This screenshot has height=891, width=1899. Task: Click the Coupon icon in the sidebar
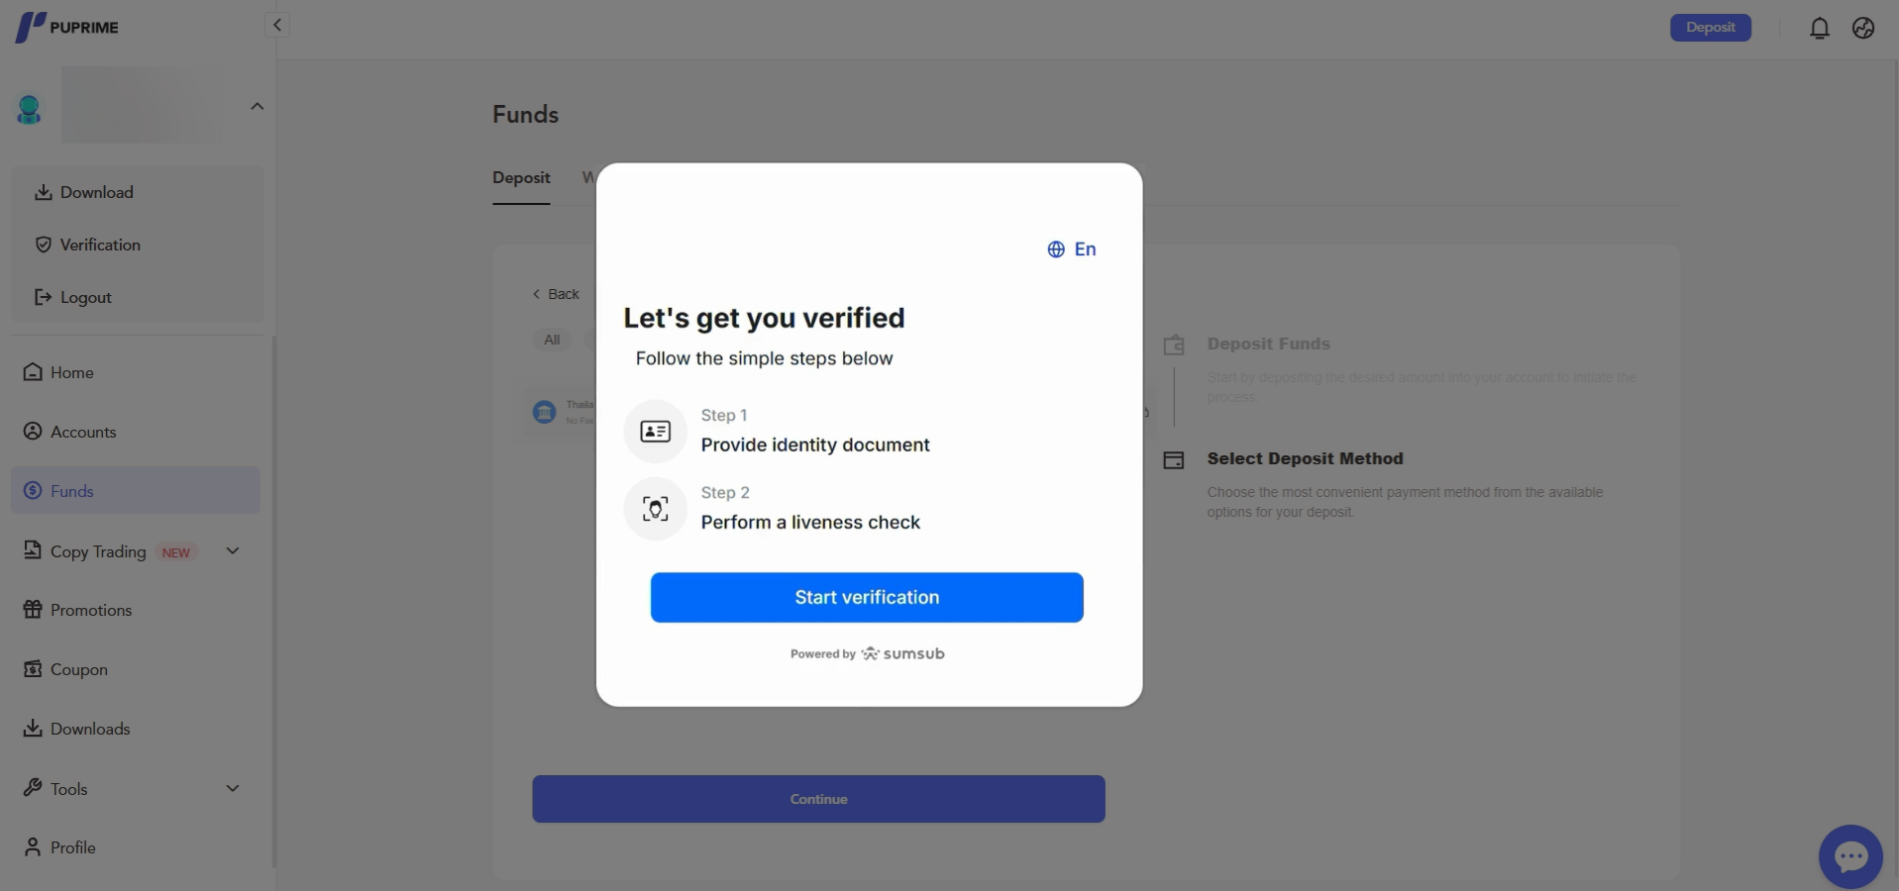point(33,669)
